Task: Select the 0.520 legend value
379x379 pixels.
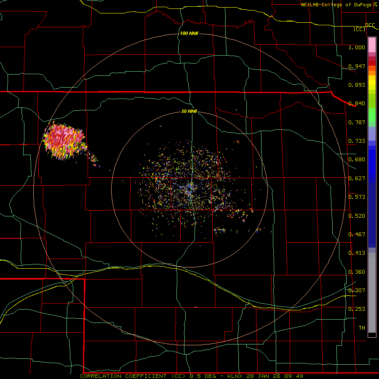Action: 357,216
